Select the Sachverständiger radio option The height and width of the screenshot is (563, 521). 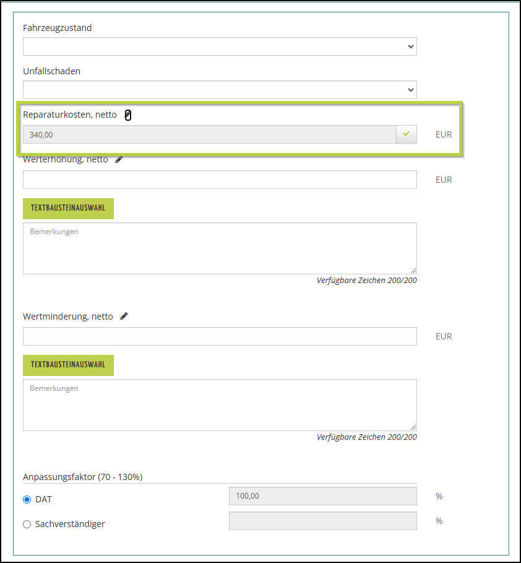(27, 524)
